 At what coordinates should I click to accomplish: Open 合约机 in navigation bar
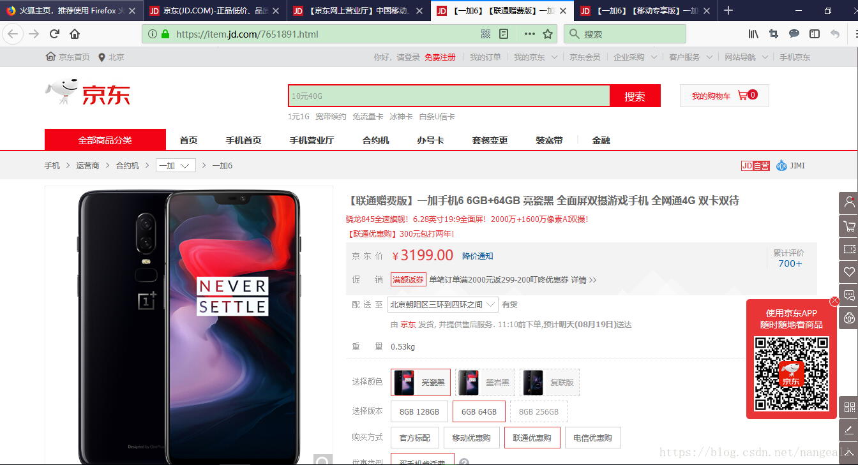point(375,140)
